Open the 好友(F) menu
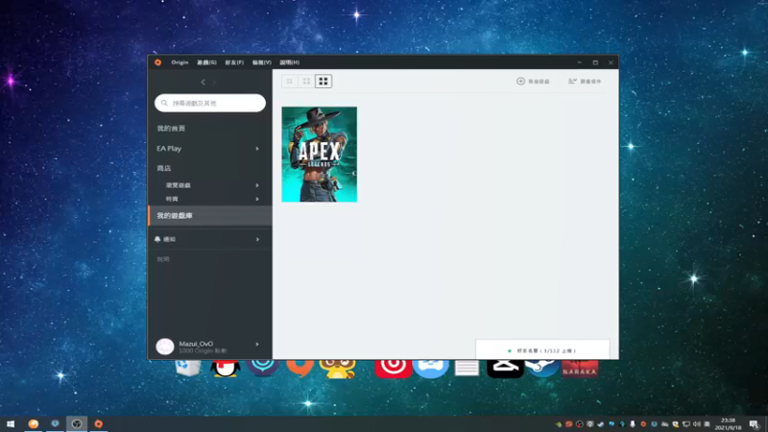The height and width of the screenshot is (432, 768). pos(234,62)
